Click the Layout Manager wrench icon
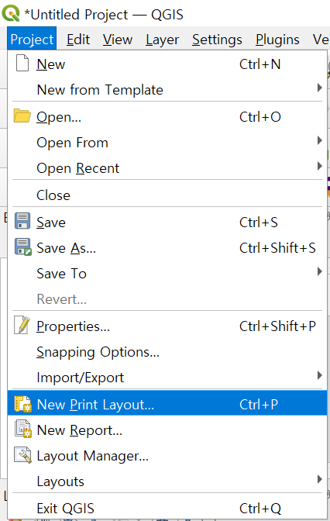Image resolution: width=330 pixels, height=521 pixels. 23,455
